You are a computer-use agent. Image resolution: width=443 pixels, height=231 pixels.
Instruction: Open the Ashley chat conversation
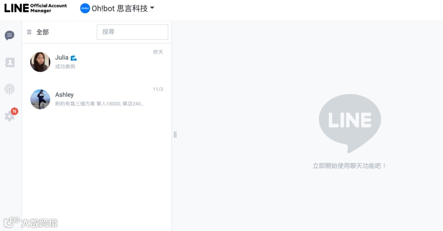pos(97,99)
